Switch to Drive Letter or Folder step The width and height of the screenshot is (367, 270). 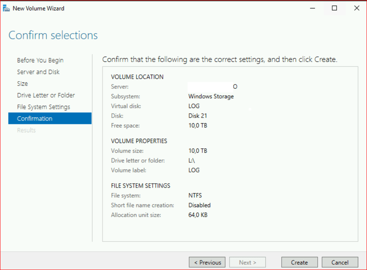(46, 95)
